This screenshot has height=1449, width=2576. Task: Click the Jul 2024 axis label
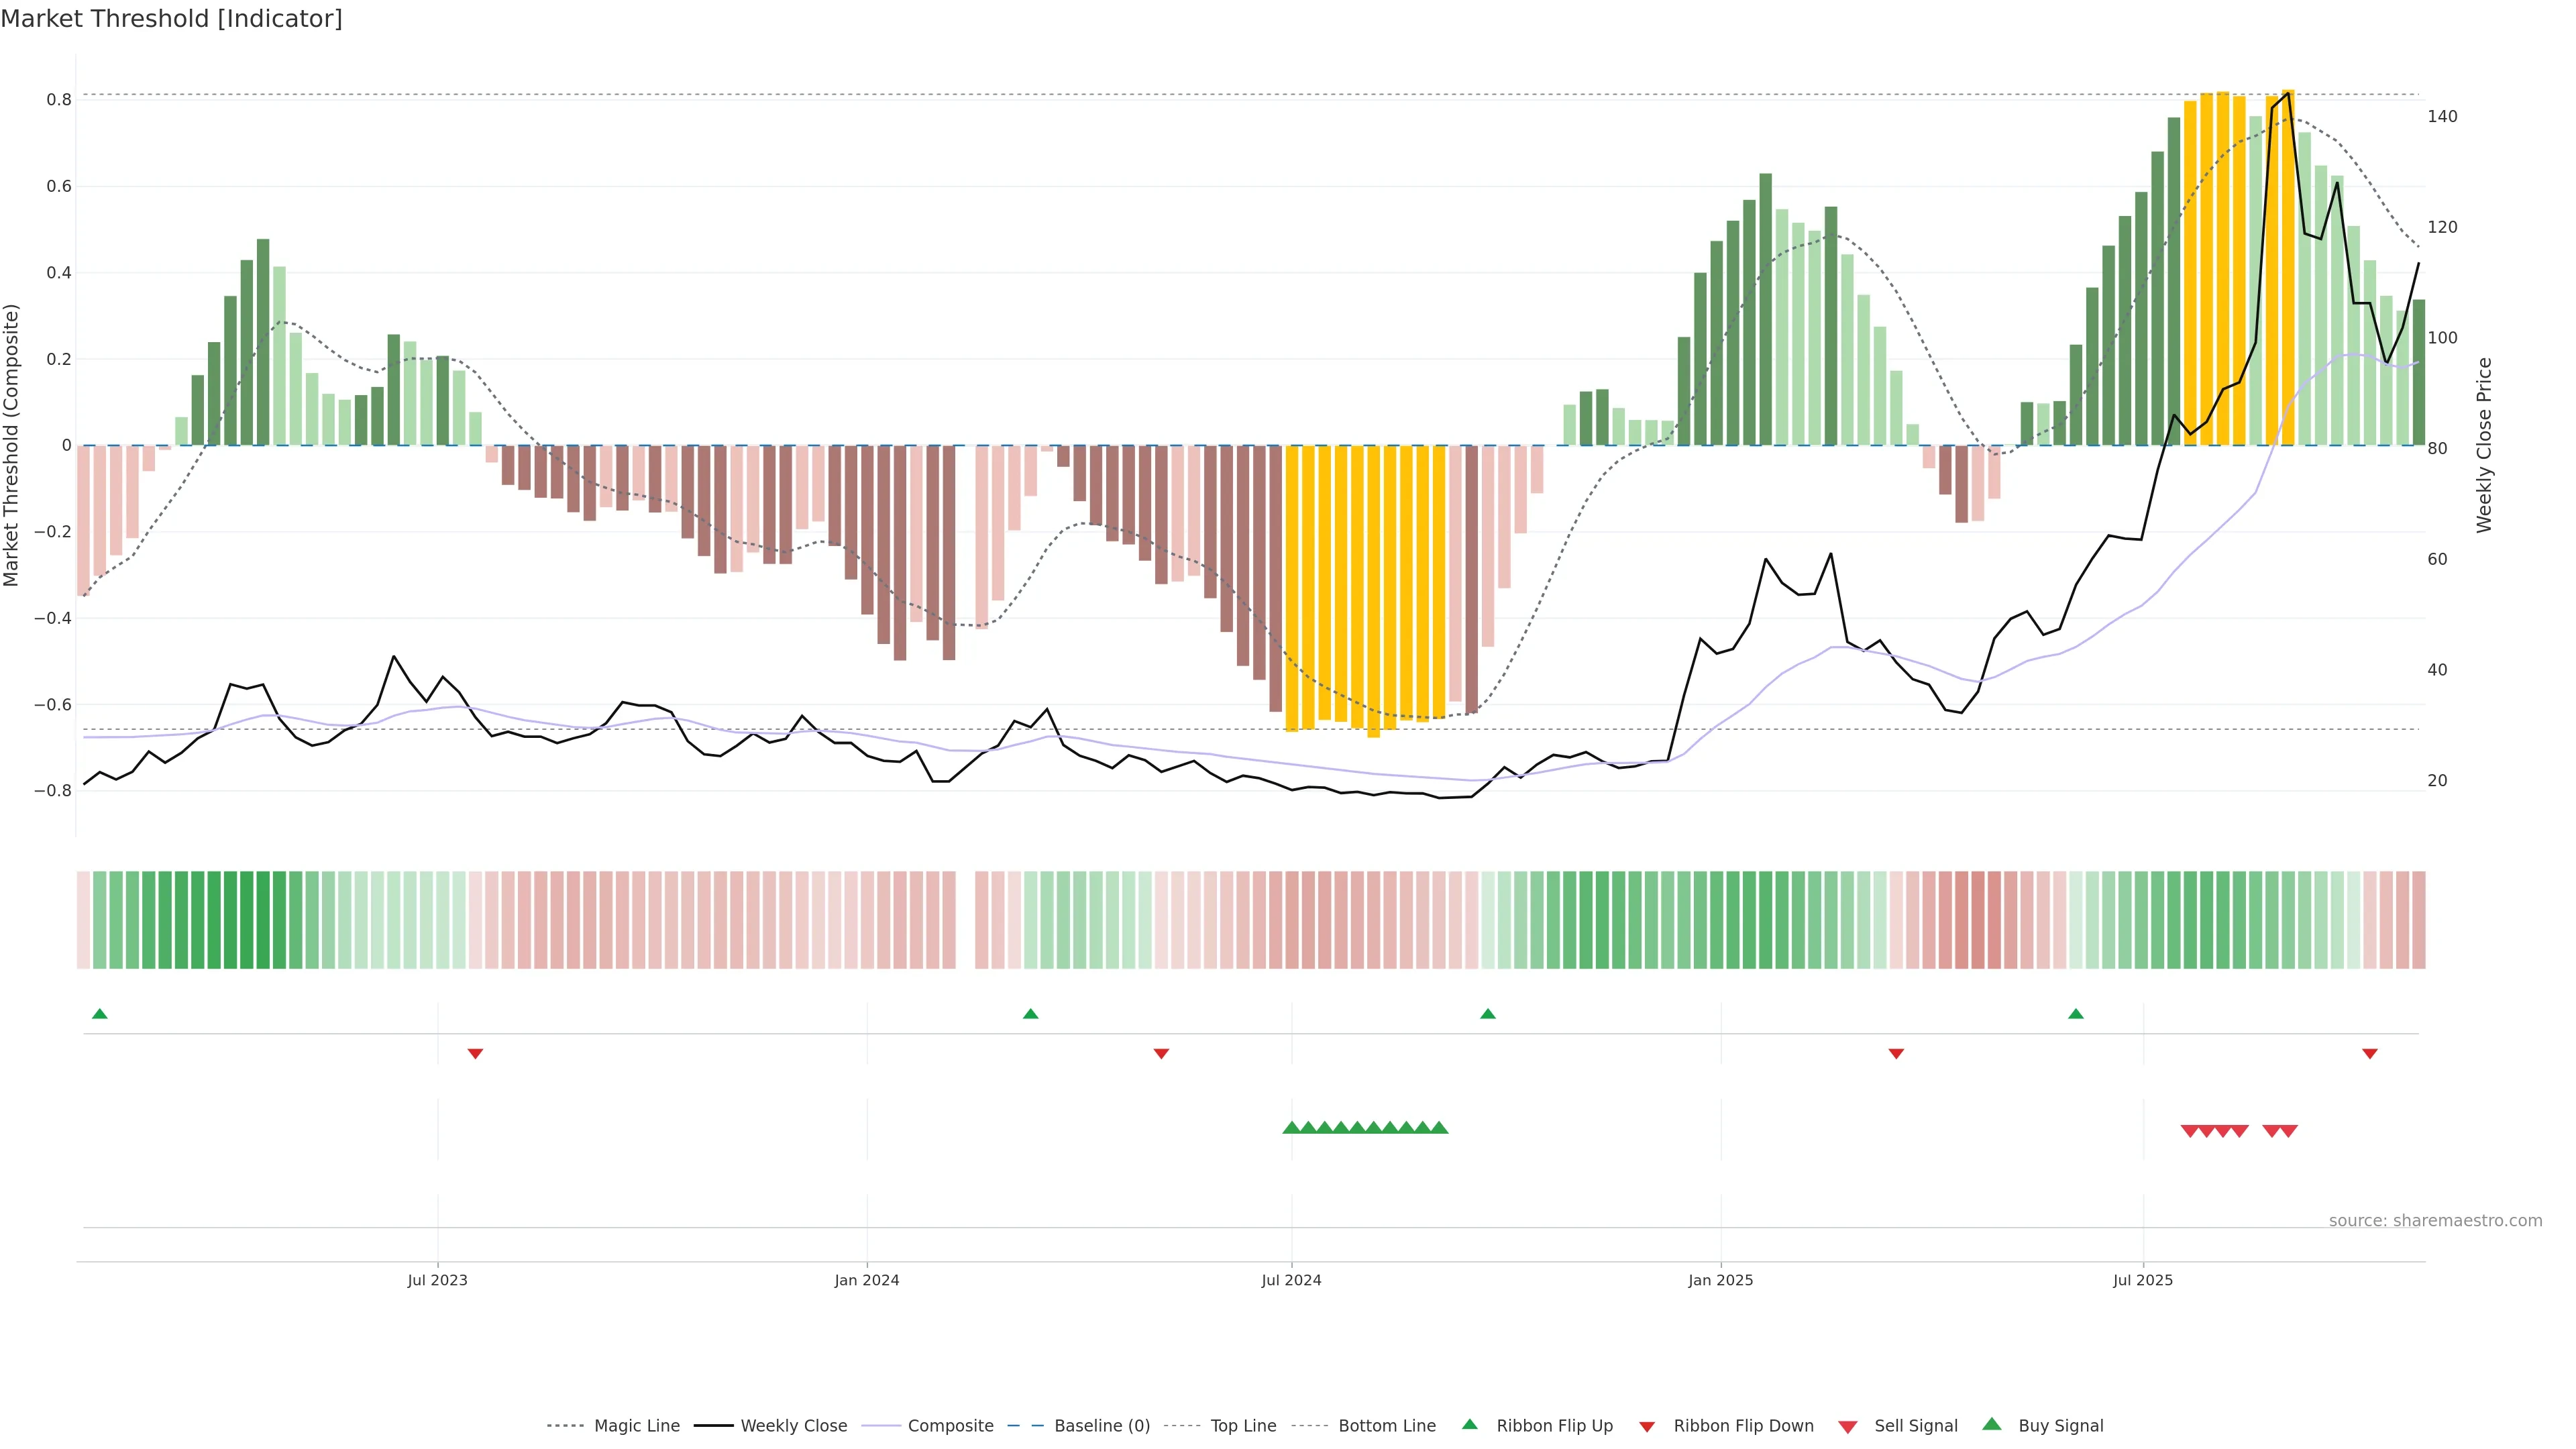click(x=1291, y=1280)
